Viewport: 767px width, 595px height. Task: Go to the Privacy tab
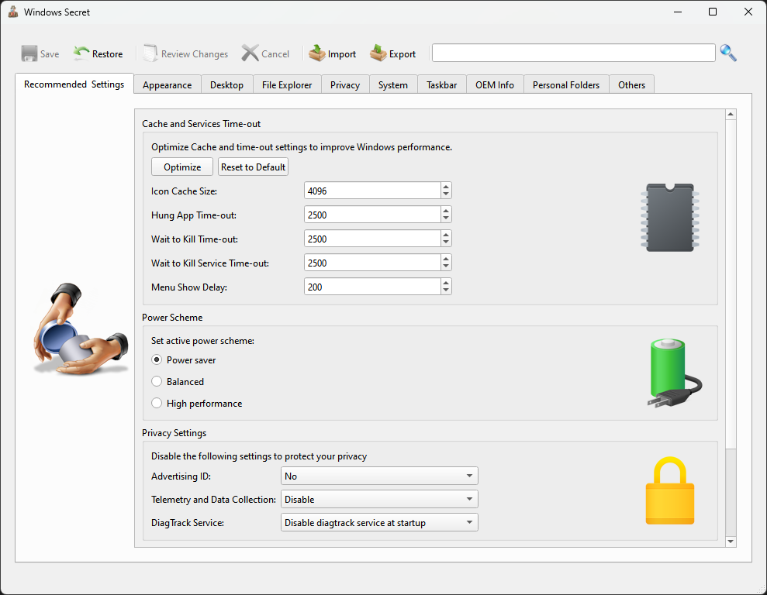(345, 84)
